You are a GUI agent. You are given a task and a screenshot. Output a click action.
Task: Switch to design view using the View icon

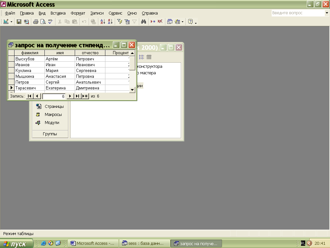click(6, 22)
